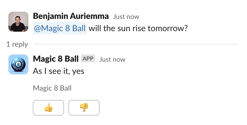Click the Magic 8 Ball sender name in the reply
The height and width of the screenshot is (125, 247).
tap(56, 59)
